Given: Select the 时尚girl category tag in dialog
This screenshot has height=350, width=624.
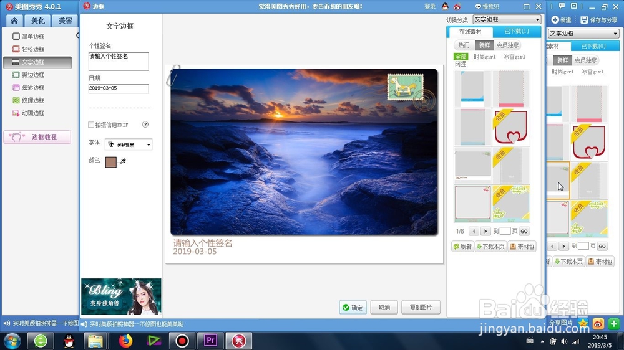Looking at the screenshot, I should 484,57.
